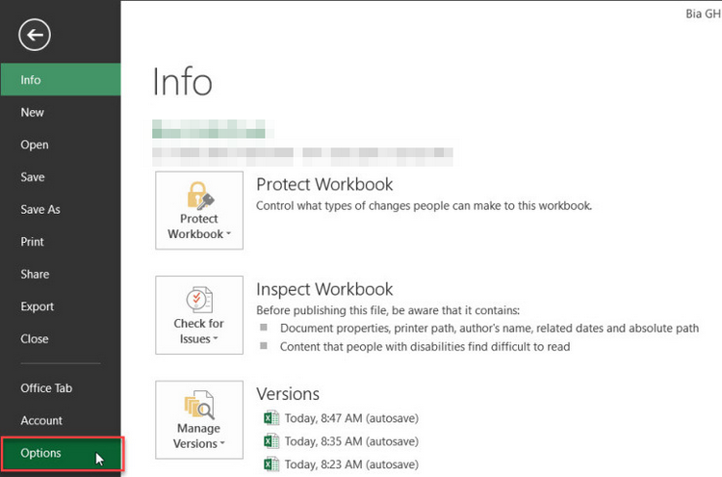722x477 pixels.
Task: Select the Info menu item
Action: pos(61,80)
